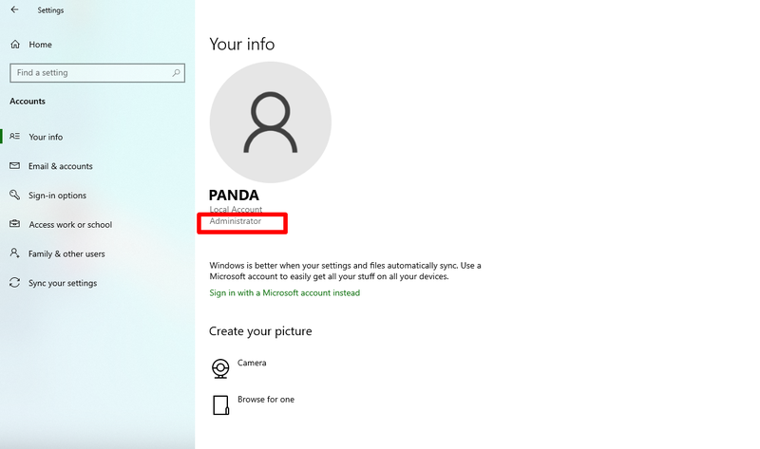The width and height of the screenshot is (760, 449).
Task: Click the Accounts sidebar heading
Action: (28, 102)
